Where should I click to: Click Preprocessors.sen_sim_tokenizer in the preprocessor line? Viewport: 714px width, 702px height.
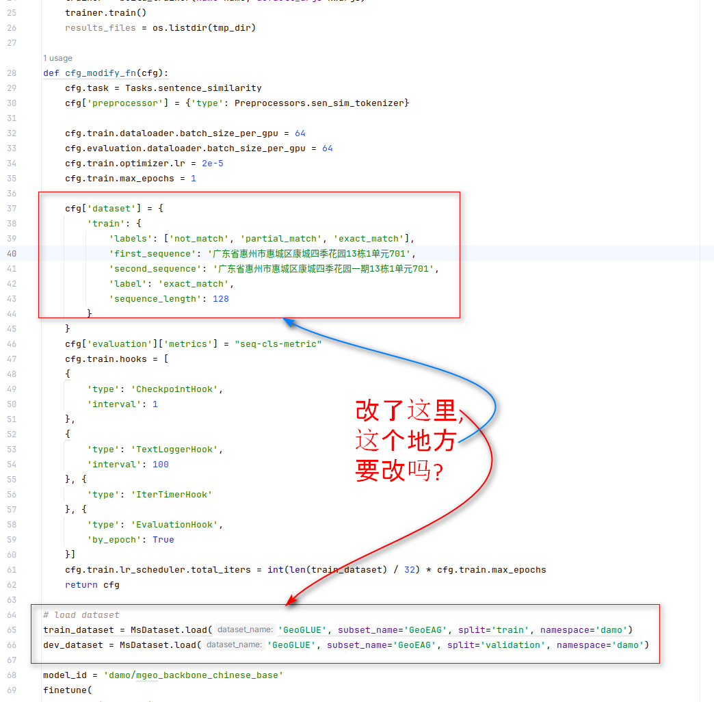[319, 103]
